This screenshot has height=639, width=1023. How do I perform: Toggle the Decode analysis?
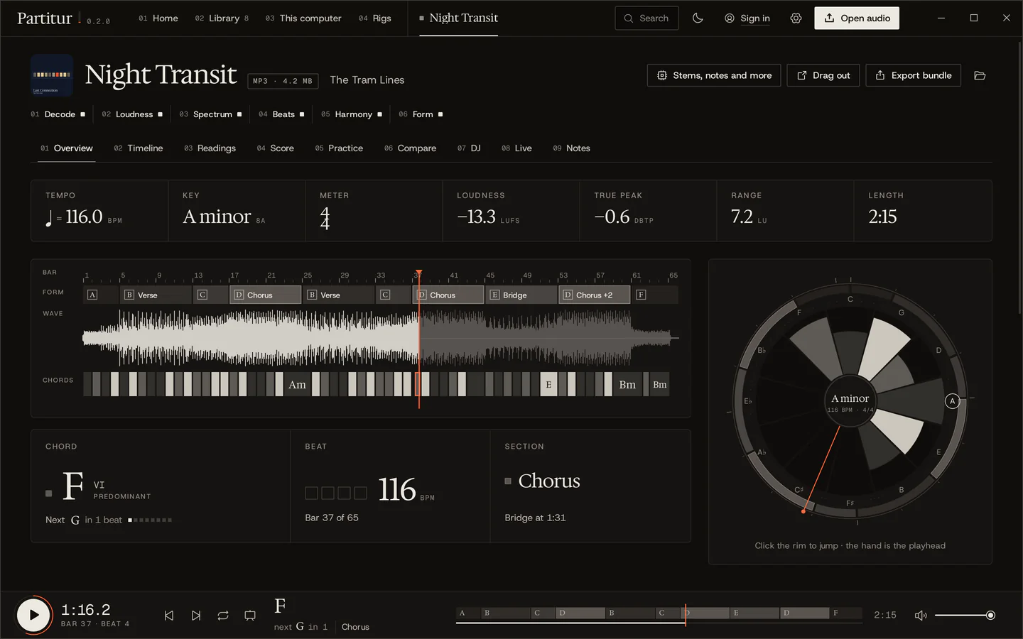(x=58, y=114)
